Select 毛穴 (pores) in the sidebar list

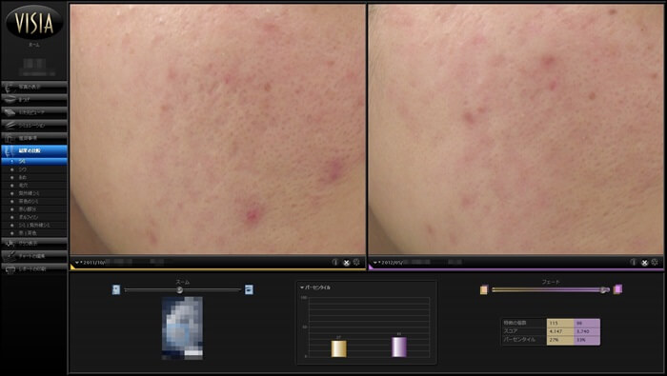click(x=34, y=186)
